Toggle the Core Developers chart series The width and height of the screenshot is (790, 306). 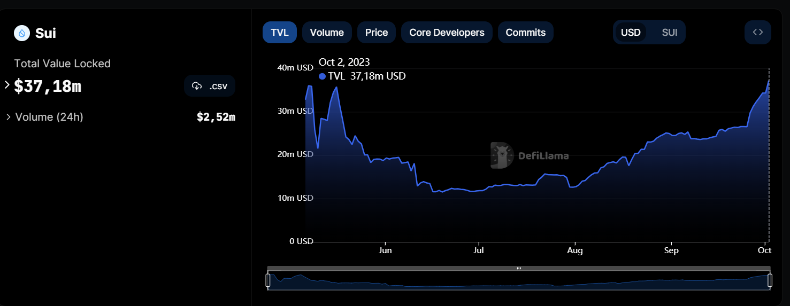(447, 33)
